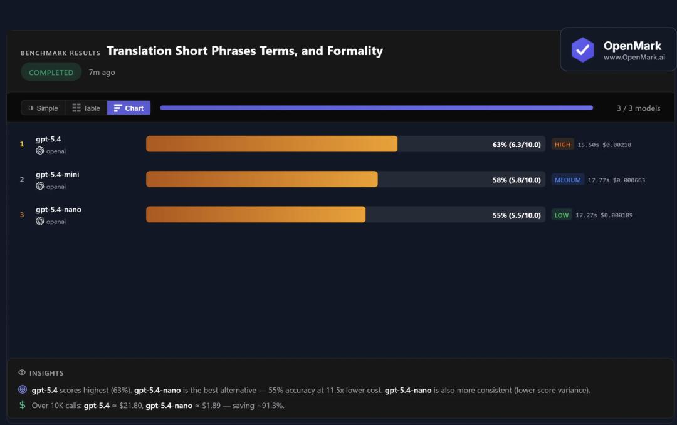Screen dimensions: 677x425
Task: Select the Chart view tab
Action: (x=129, y=108)
